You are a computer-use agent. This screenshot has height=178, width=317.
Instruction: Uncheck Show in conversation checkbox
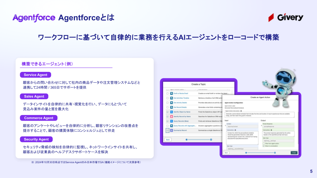click(x=264, y=146)
